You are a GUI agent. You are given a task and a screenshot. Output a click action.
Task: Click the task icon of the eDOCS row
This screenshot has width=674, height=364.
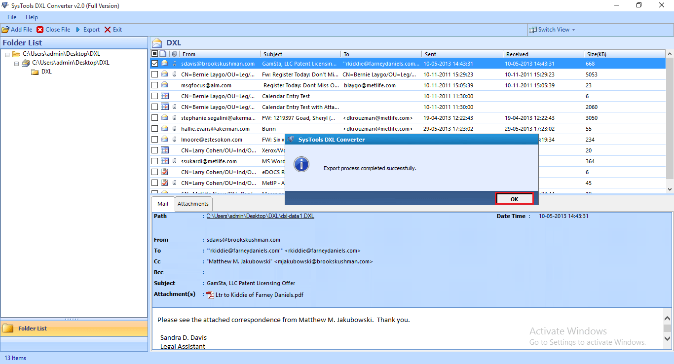(164, 172)
